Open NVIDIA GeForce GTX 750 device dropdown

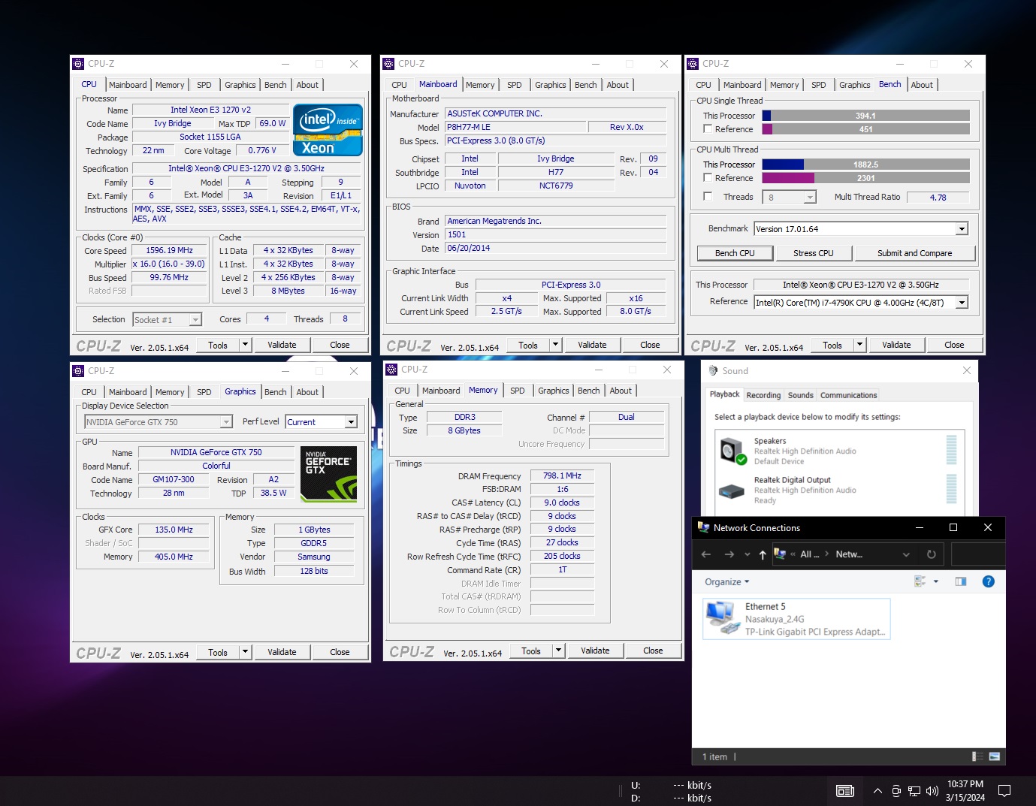(226, 422)
